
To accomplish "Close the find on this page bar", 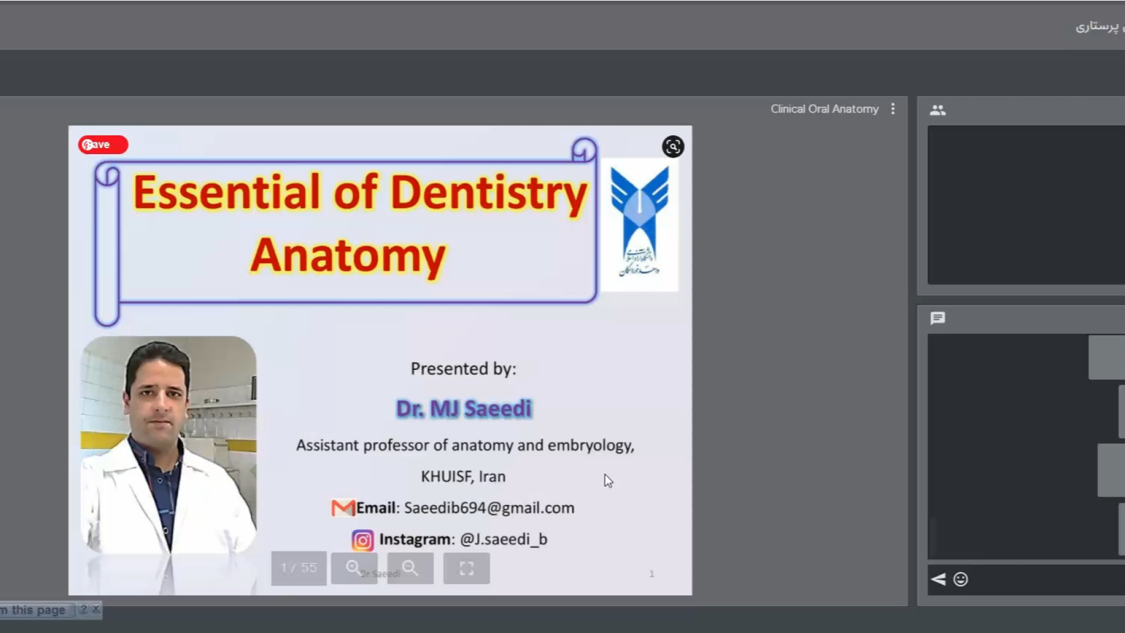I will coord(96,610).
